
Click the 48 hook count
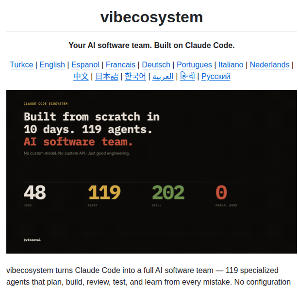[35, 192]
